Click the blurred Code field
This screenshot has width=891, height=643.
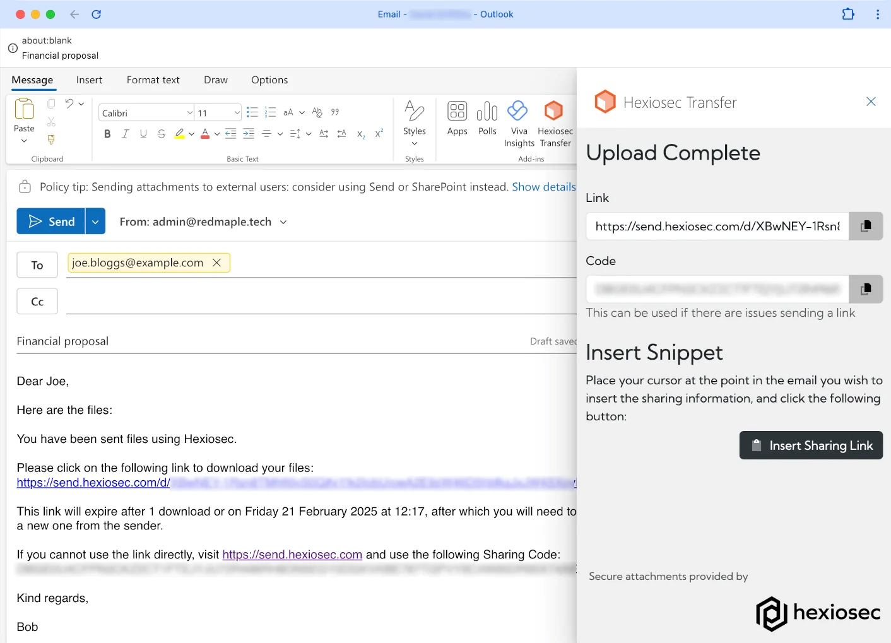[717, 289]
